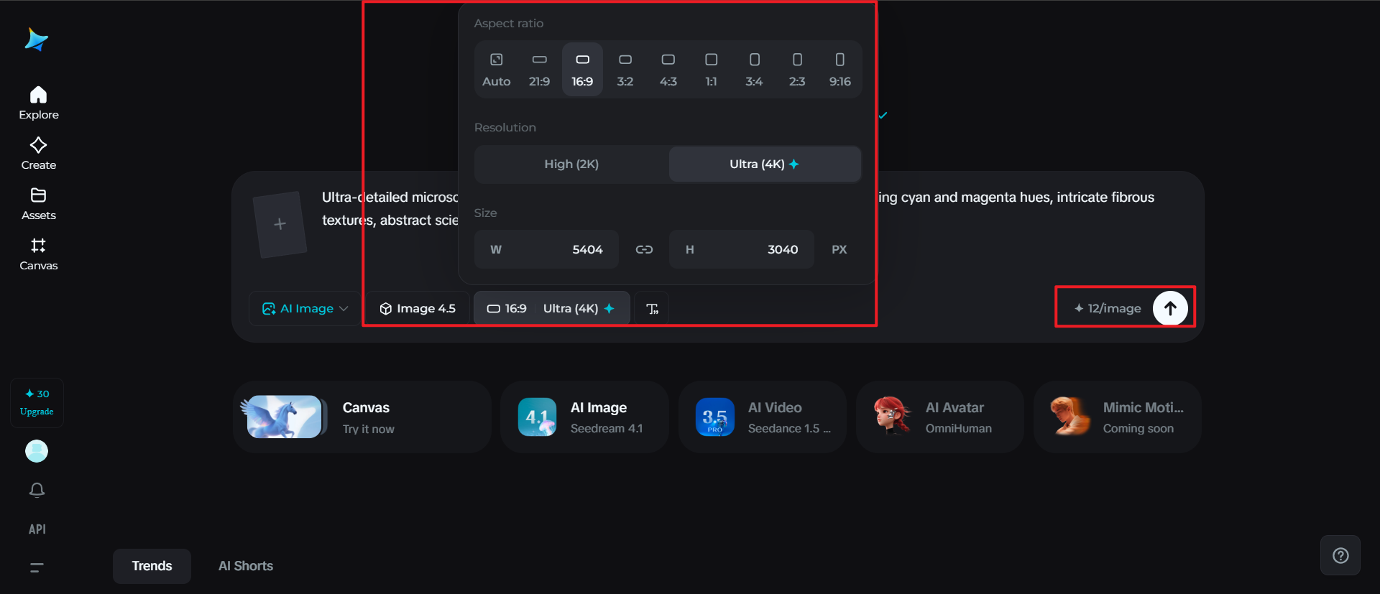The width and height of the screenshot is (1380, 594).
Task: Select the 3:4 aspect ratio
Action: [754, 70]
